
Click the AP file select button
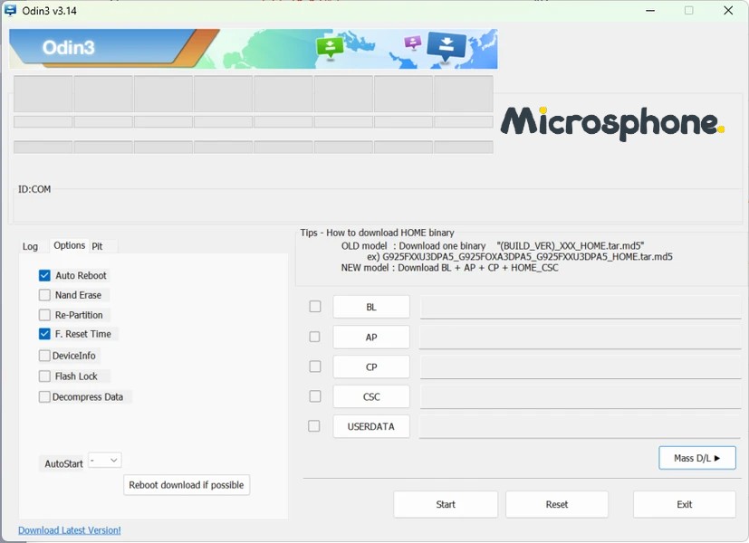pos(371,337)
